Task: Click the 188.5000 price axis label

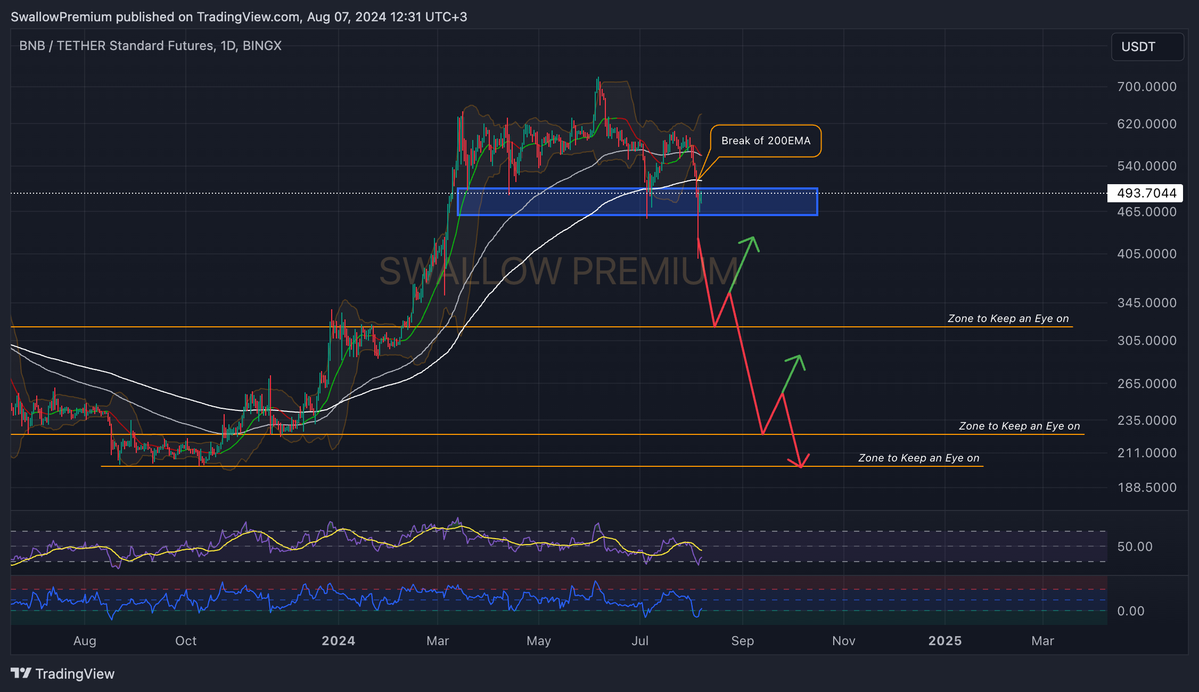Action: [1147, 487]
